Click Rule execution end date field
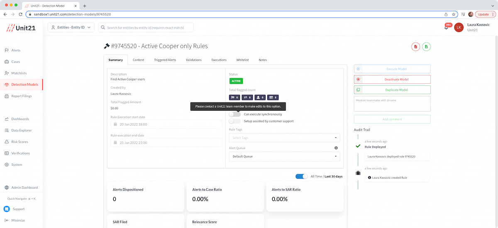The height and width of the screenshot is (228, 498). point(166,143)
